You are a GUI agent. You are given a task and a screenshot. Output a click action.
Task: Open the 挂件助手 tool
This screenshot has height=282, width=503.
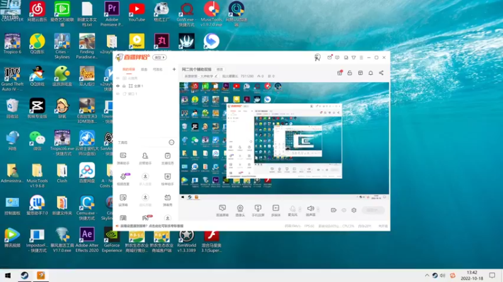click(x=167, y=179)
